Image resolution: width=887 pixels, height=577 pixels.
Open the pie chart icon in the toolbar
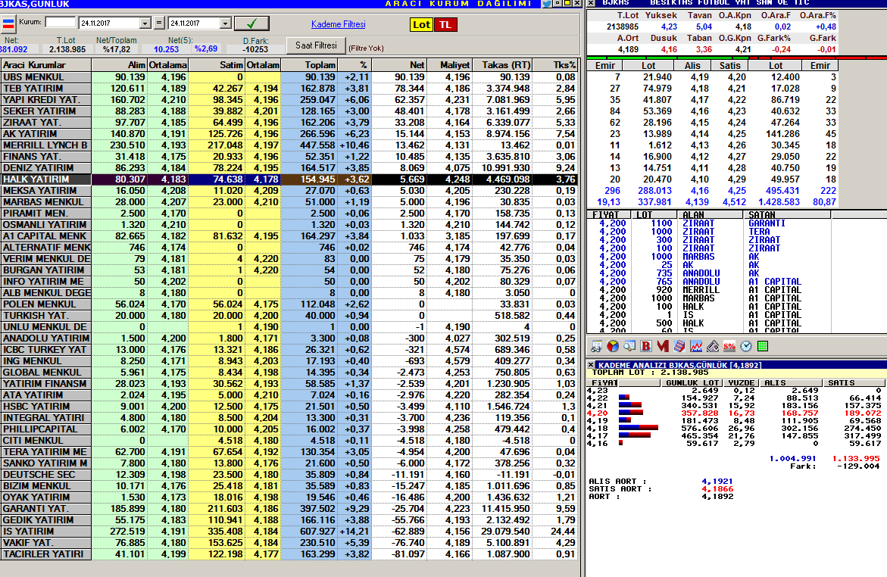coord(613,346)
